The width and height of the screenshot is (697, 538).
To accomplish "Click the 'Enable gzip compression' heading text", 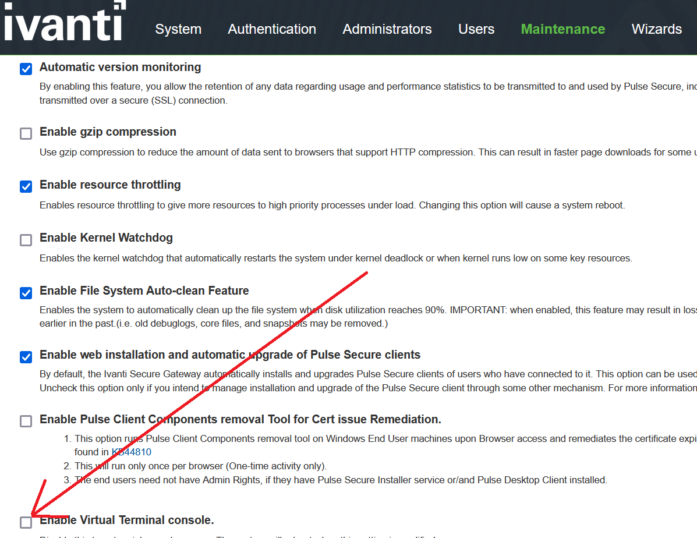I will pyautogui.click(x=108, y=132).
